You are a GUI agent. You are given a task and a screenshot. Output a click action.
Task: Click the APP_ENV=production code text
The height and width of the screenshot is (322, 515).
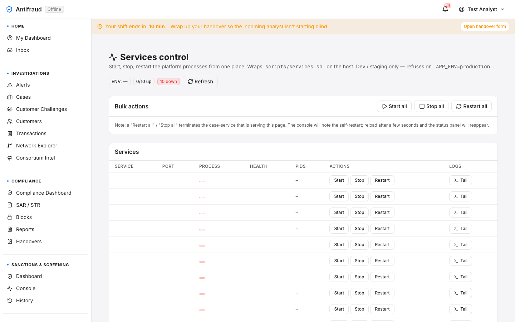pos(463,67)
